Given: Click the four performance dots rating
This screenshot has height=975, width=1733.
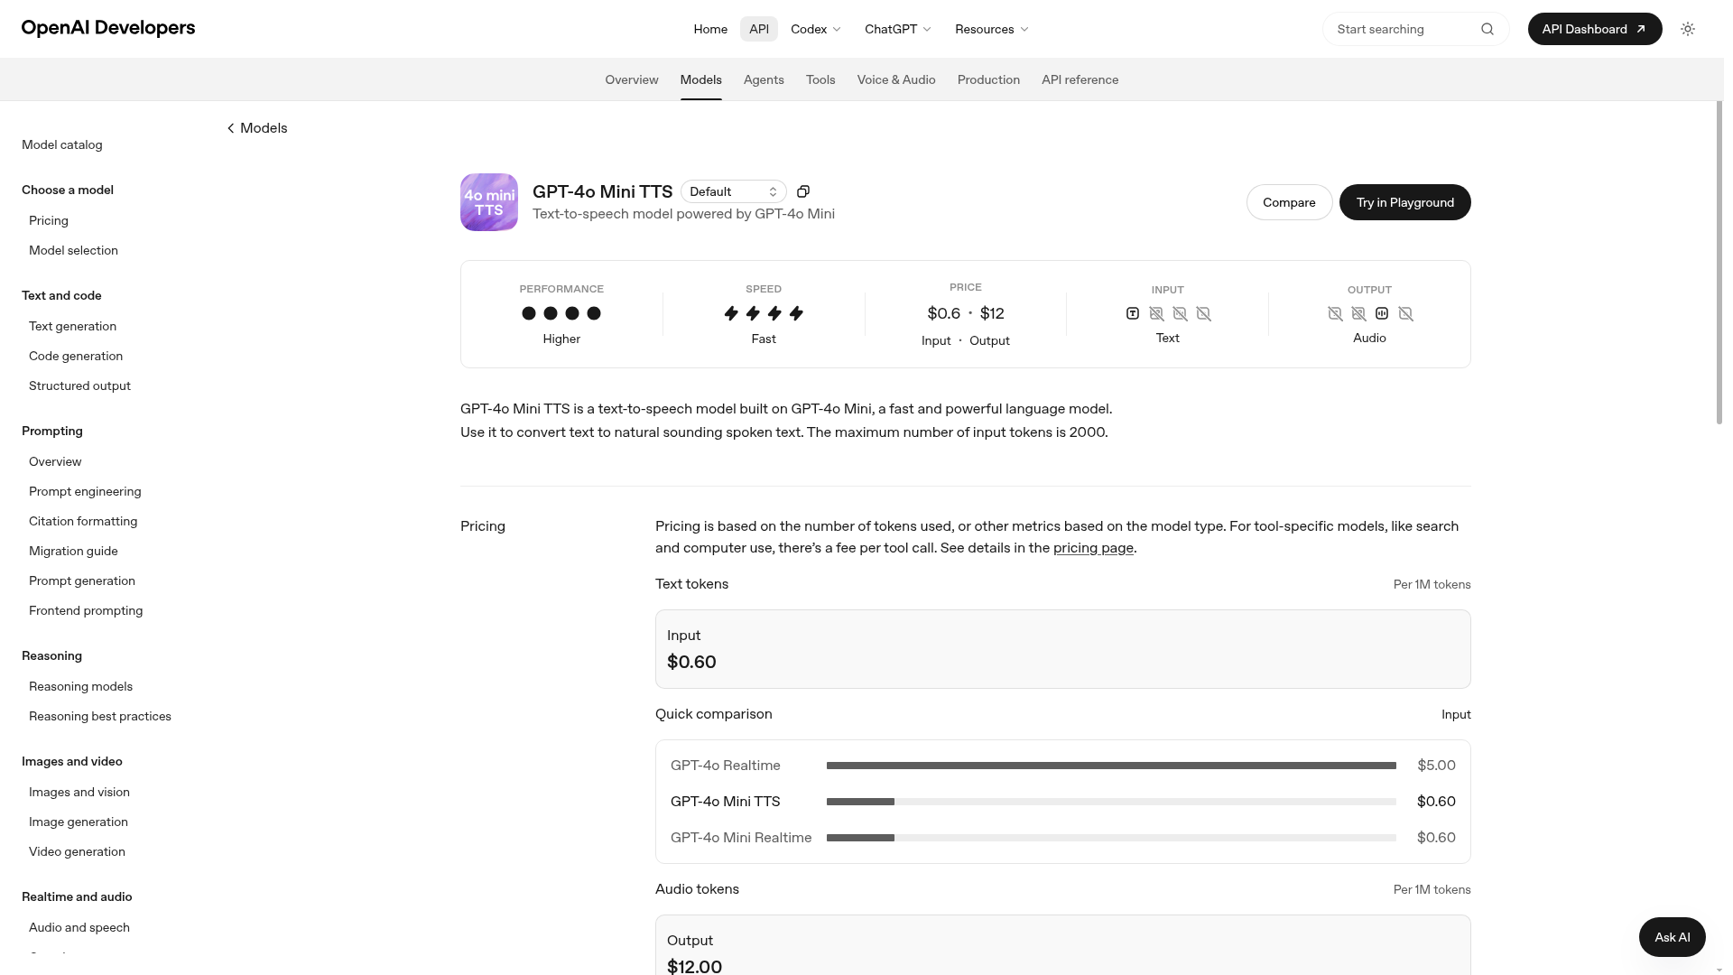Looking at the screenshot, I should point(561,313).
